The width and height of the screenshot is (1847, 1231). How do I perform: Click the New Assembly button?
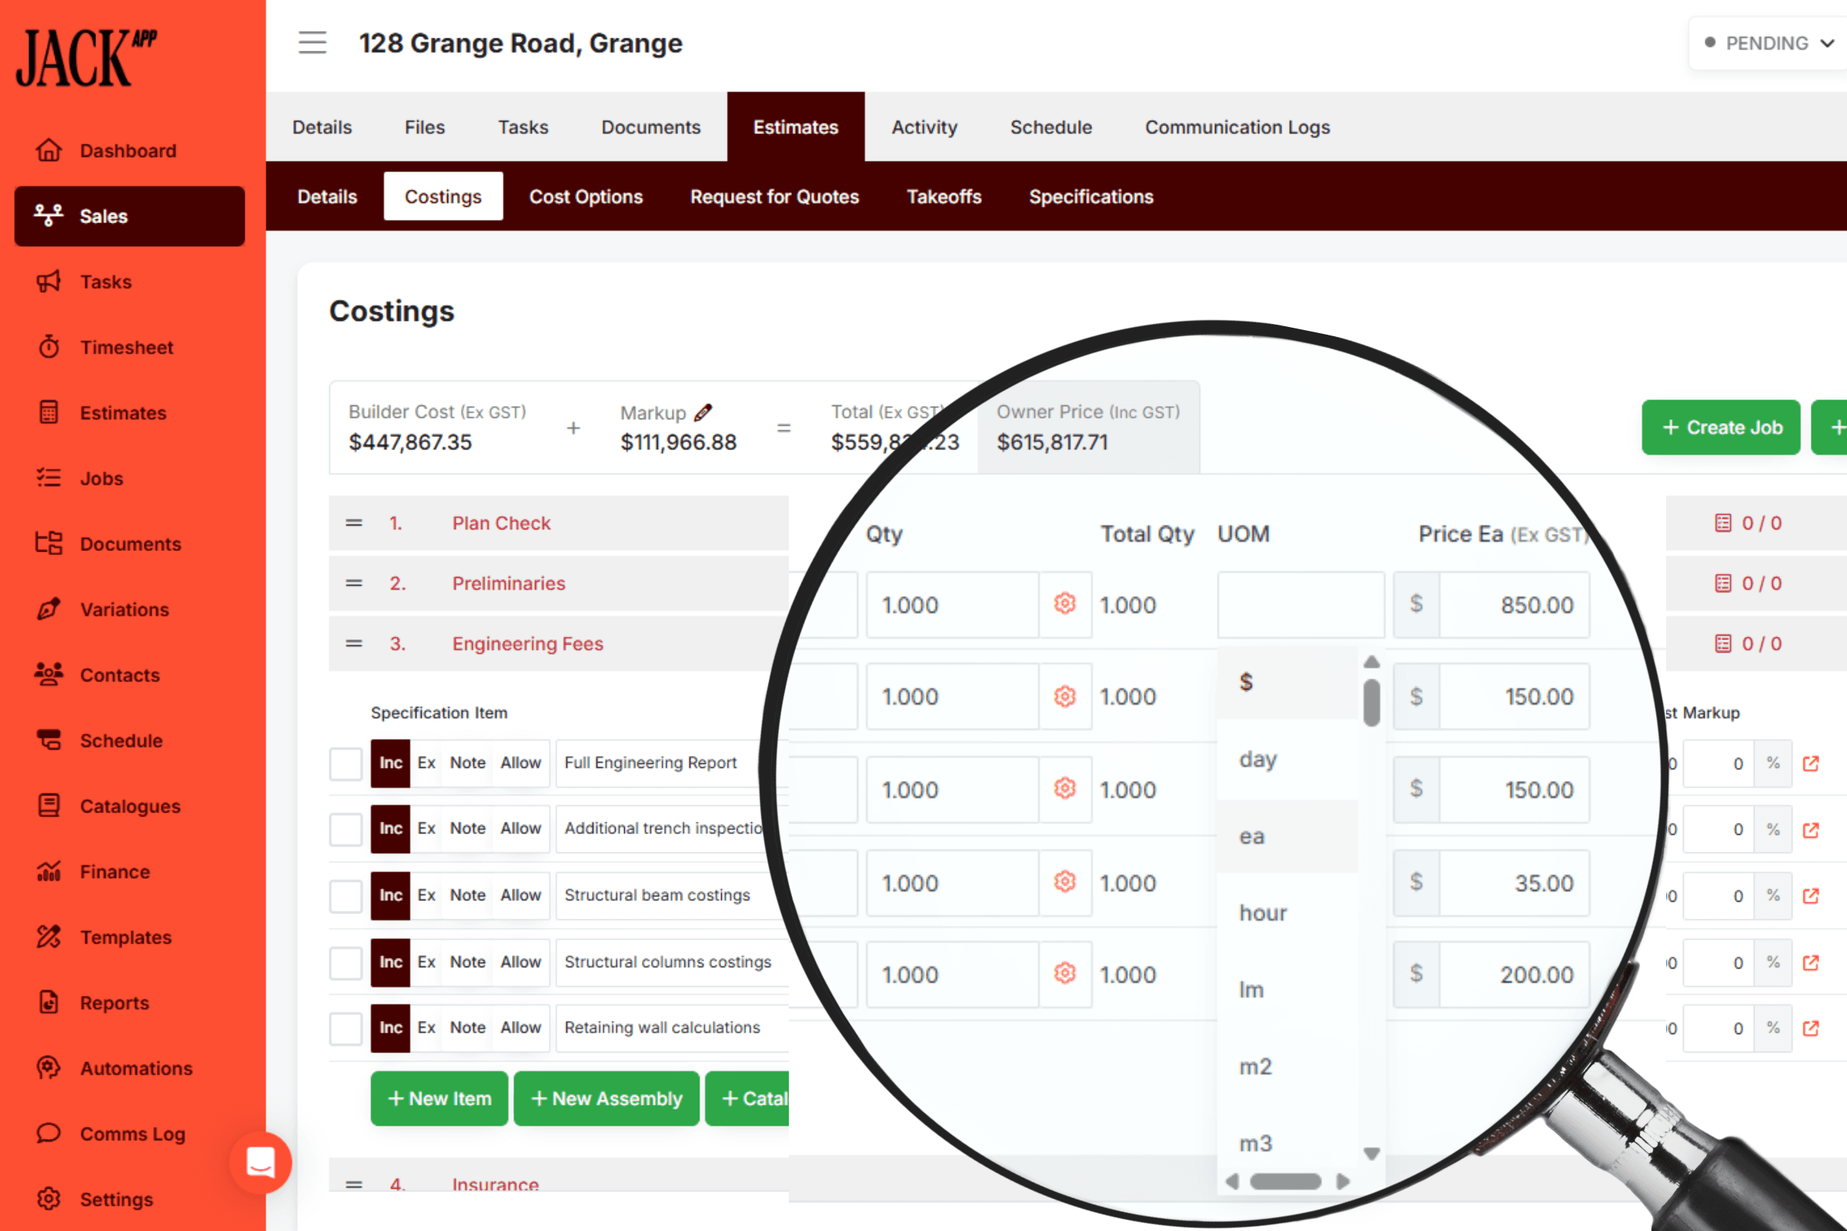[x=606, y=1099]
